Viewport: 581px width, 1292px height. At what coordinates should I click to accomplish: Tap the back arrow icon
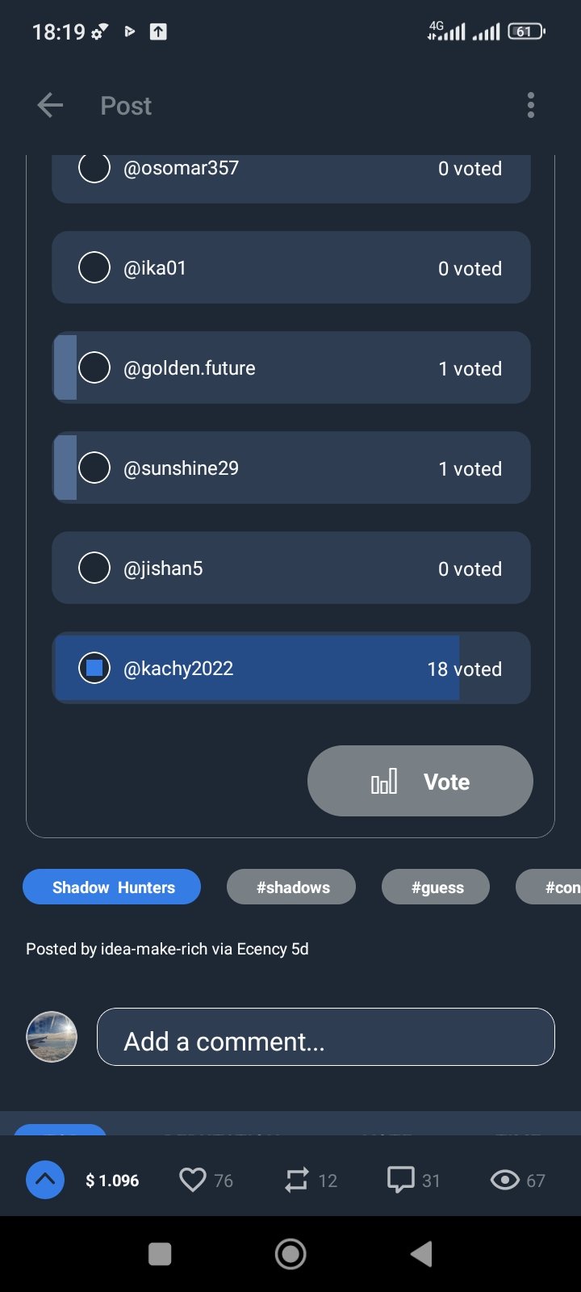pyautogui.click(x=50, y=105)
